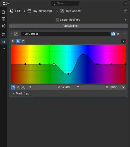Switch curve to the H channel
The height and width of the screenshot is (147, 130).
pyautogui.click(x=13, y=41)
